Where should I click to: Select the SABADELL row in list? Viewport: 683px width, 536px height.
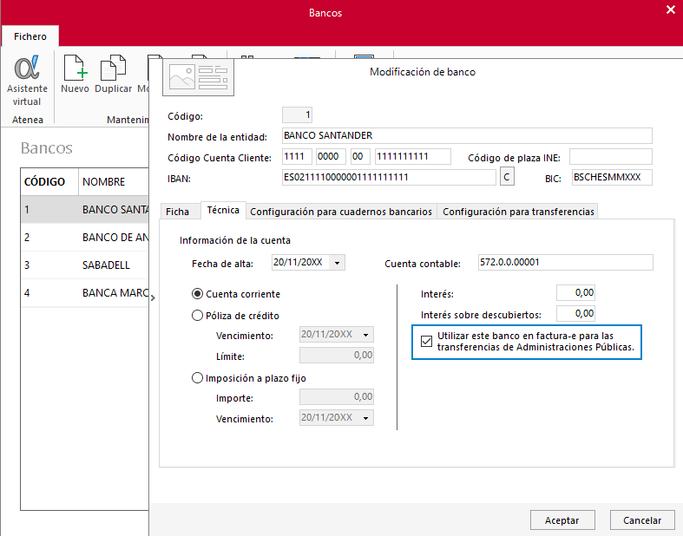tap(85, 265)
